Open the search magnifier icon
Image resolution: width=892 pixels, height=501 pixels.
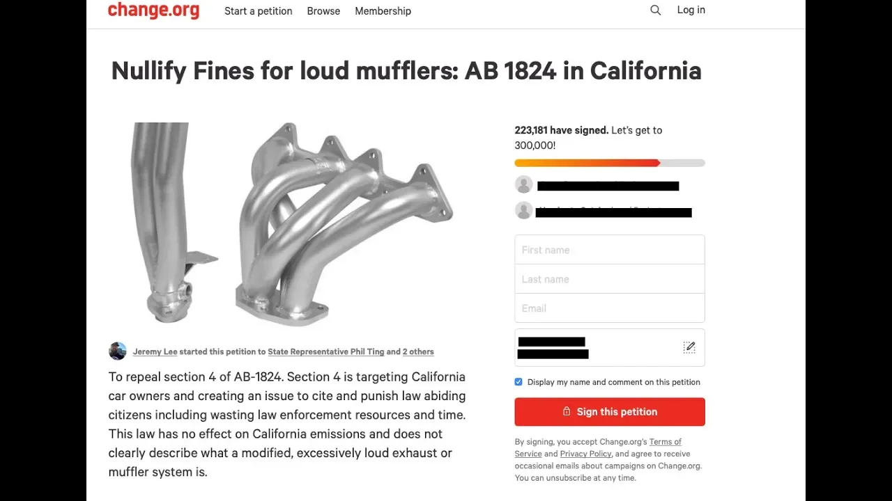click(655, 10)
